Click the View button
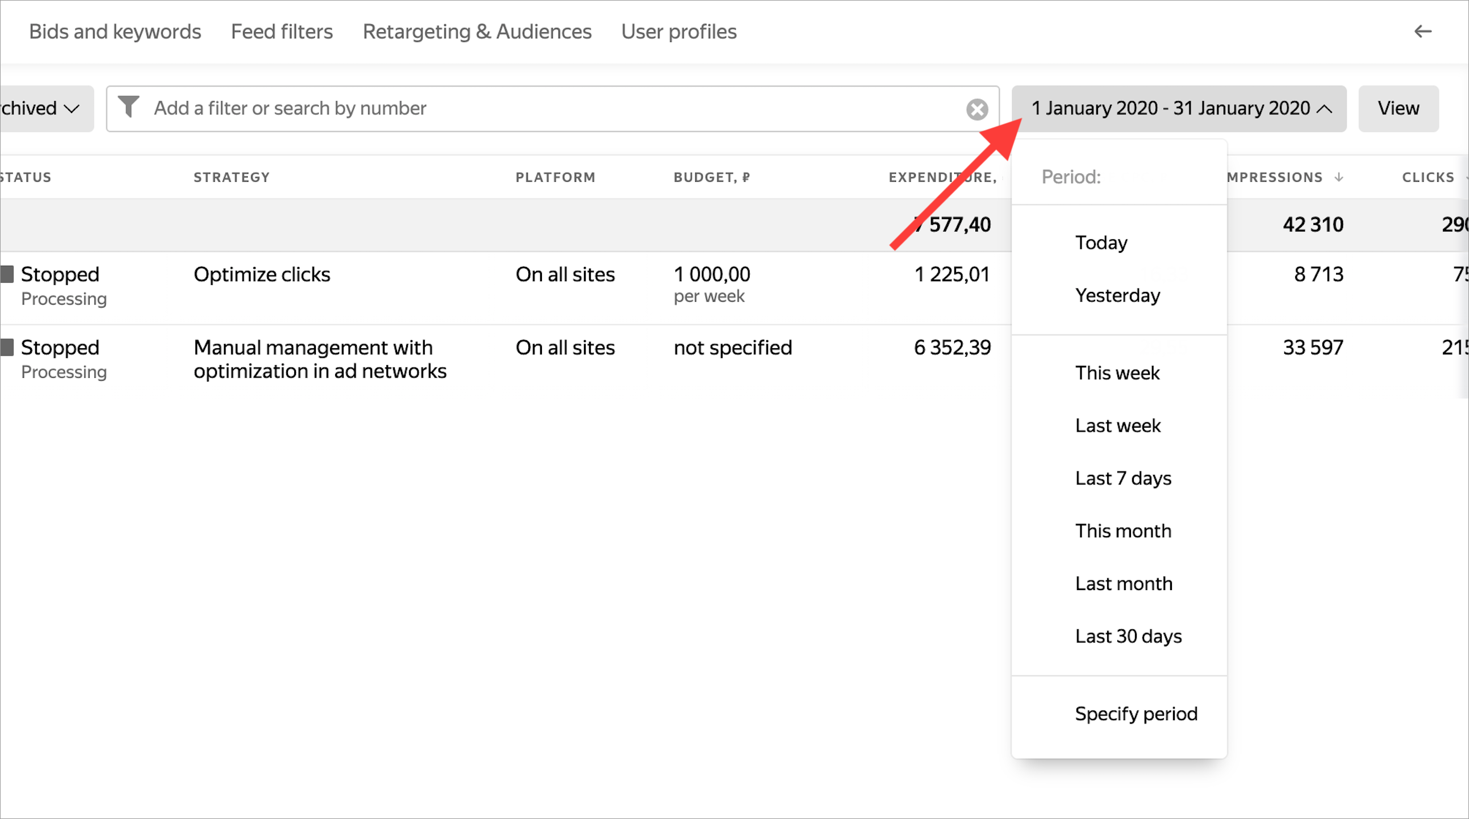 [1399, 108]
